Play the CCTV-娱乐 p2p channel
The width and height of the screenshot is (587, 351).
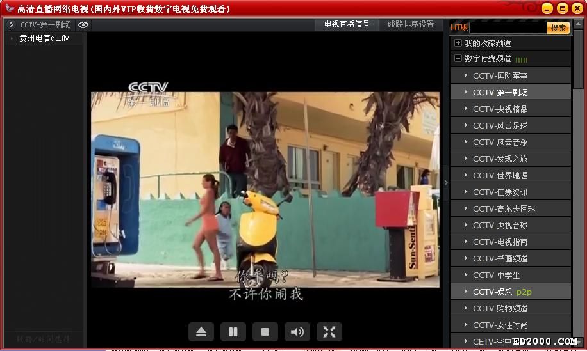click(511, 292)
